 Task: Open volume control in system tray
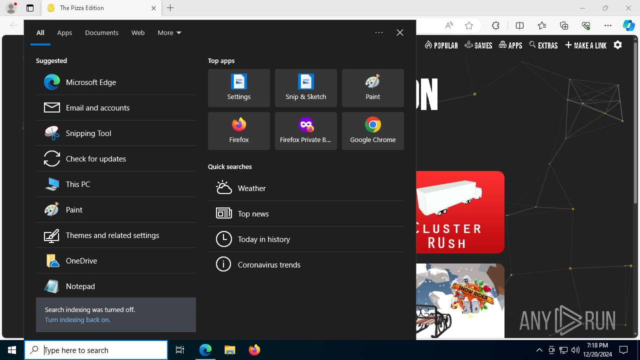pyautogui.click(x=575, y=350)
